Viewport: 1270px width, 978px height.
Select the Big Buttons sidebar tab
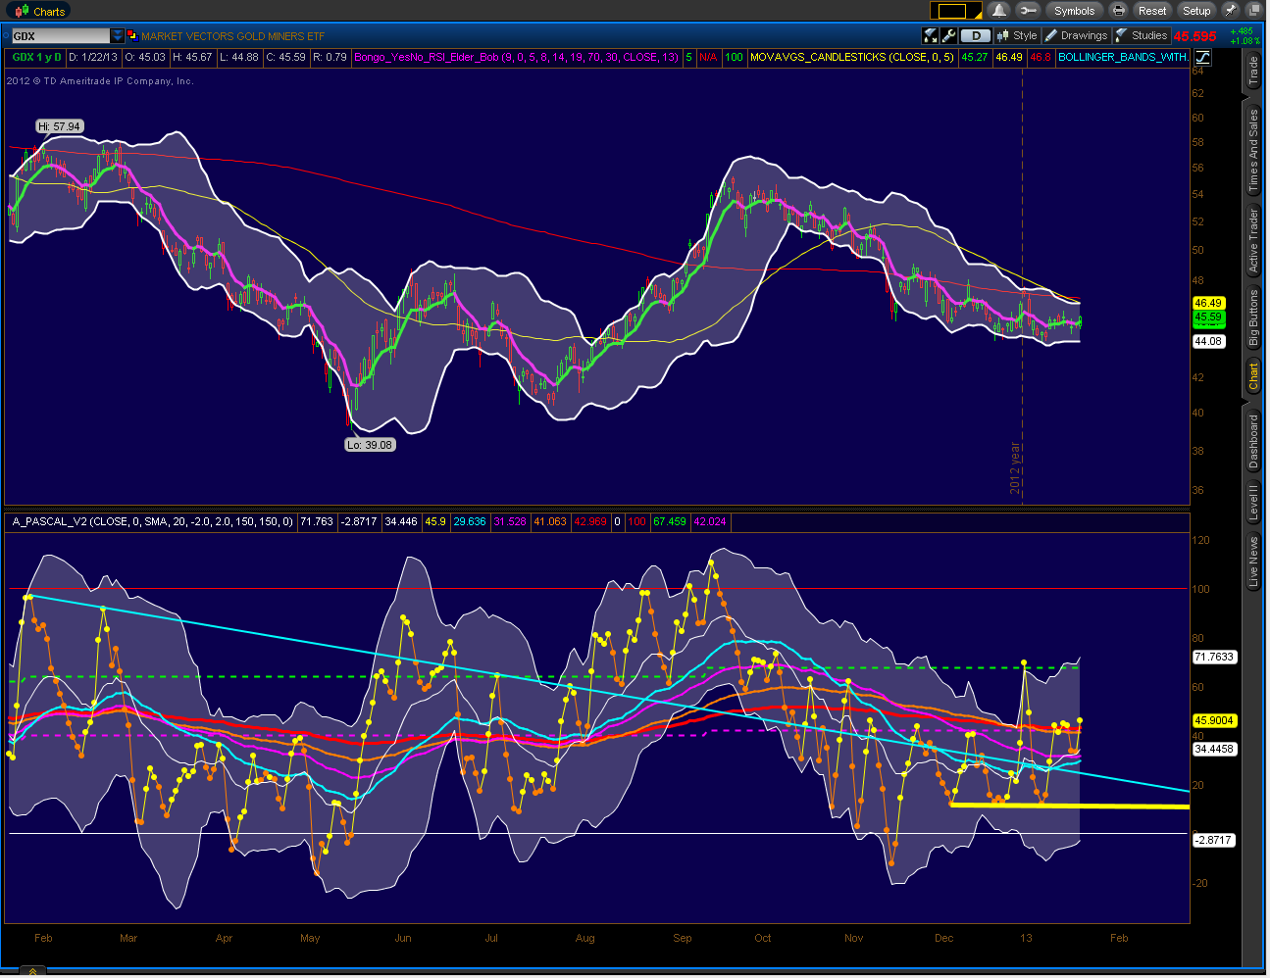[1253, 318]
